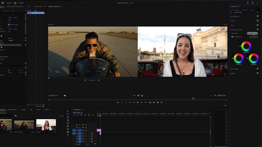This screenshot has height=147, width=262.
Task: Toggle the Uniform Scale checkbox
Action: pyautogui.click(x=9, y=24)
